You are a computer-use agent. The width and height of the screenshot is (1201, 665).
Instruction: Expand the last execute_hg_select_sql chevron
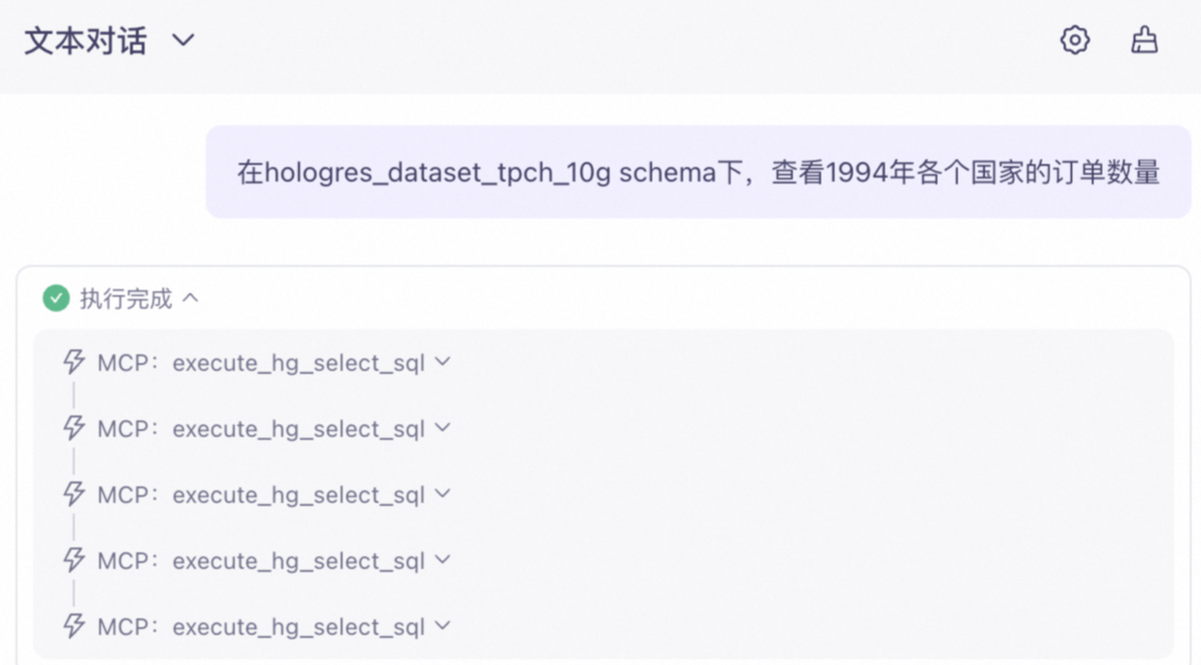pos(442,626)
